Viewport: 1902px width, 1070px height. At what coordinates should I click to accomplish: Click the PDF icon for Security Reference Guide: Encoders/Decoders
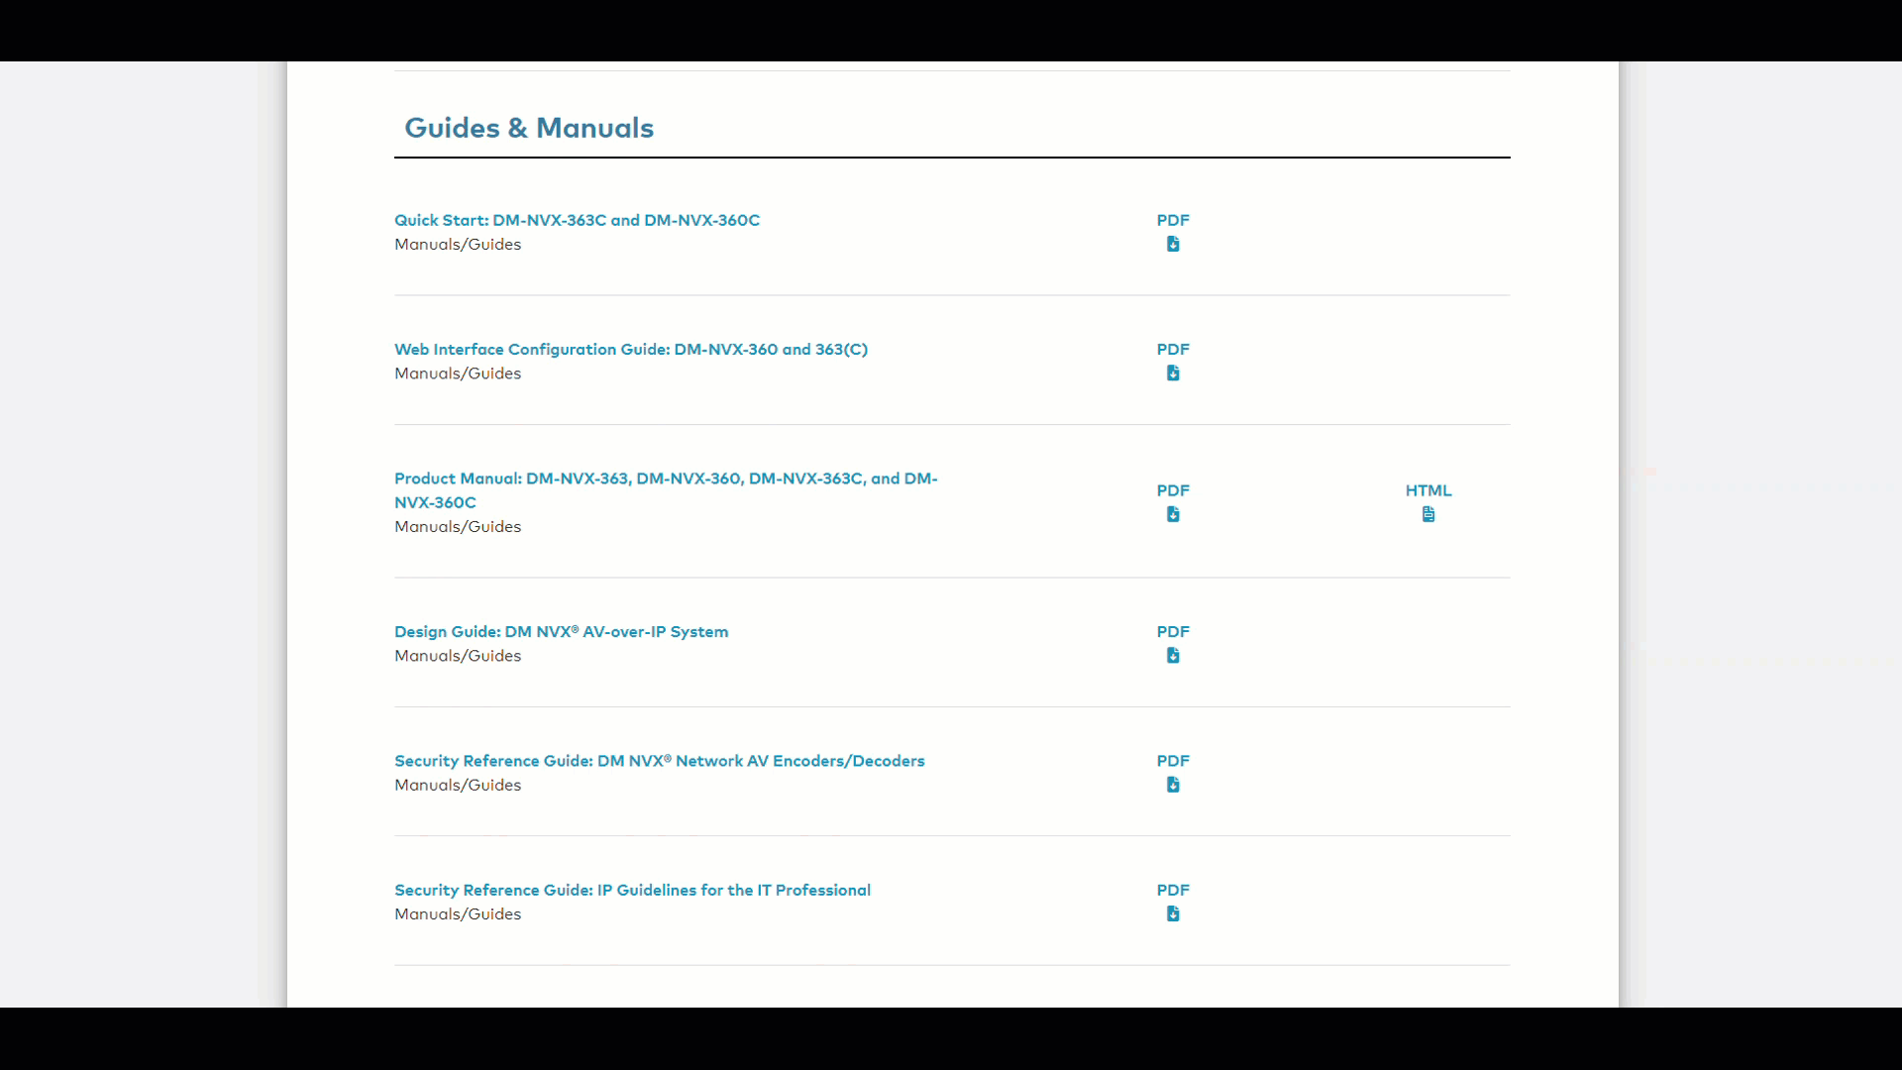(x=1172, y=784)
